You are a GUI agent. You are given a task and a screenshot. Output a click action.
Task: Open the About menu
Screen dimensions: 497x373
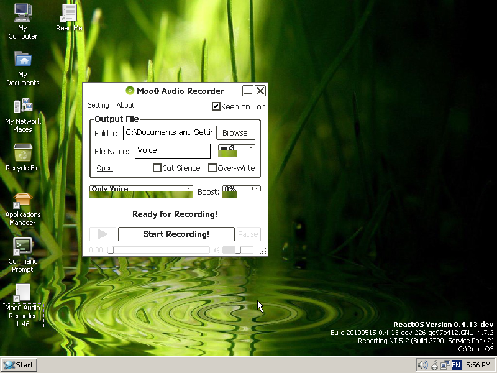[x=125, y=105]
